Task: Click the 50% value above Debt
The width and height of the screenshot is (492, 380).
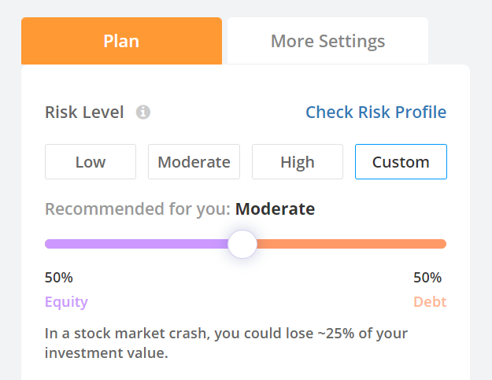Action: pos(427,278)
